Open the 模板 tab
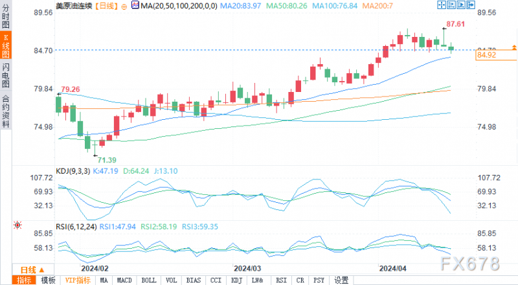Image resolution: width=518 pixels, height=285 pixels. point(48,280)
